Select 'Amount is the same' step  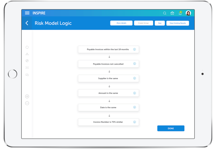click(108, 93)
